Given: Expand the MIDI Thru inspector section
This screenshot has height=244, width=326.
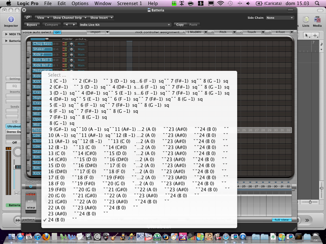Looking at the screenshot, I should [6, 34].
